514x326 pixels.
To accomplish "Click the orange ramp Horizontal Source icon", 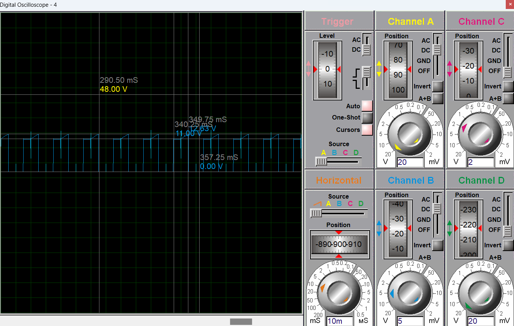I will (x=318, y=203).
